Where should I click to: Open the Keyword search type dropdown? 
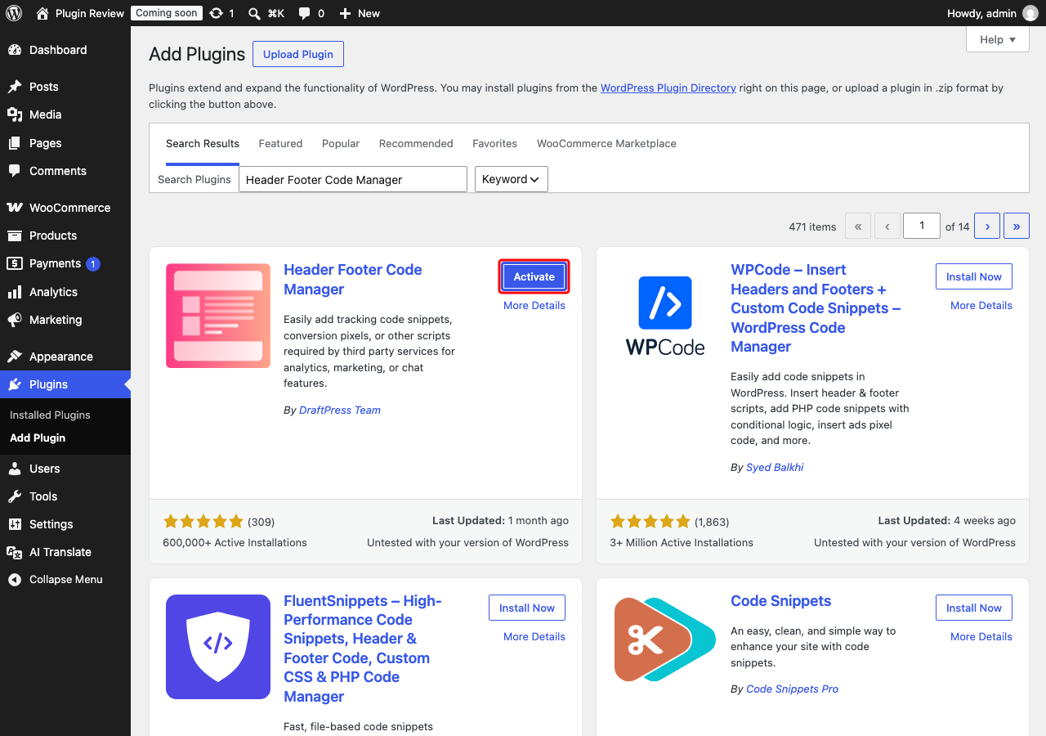[512, 179]
